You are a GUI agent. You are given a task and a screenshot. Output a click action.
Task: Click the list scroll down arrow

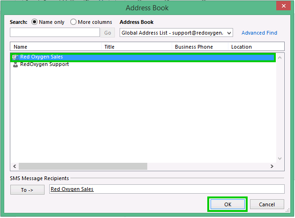pyautogui.click(x=280, y=159)
